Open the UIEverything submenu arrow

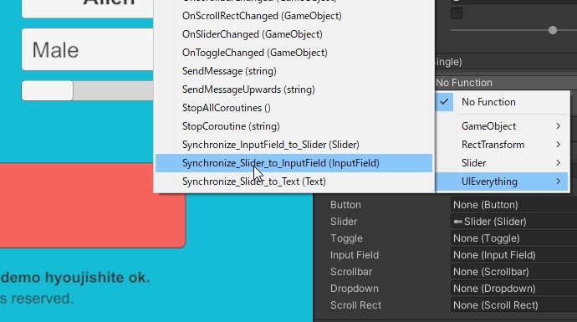pyautogui.click(x=559, y=181)
